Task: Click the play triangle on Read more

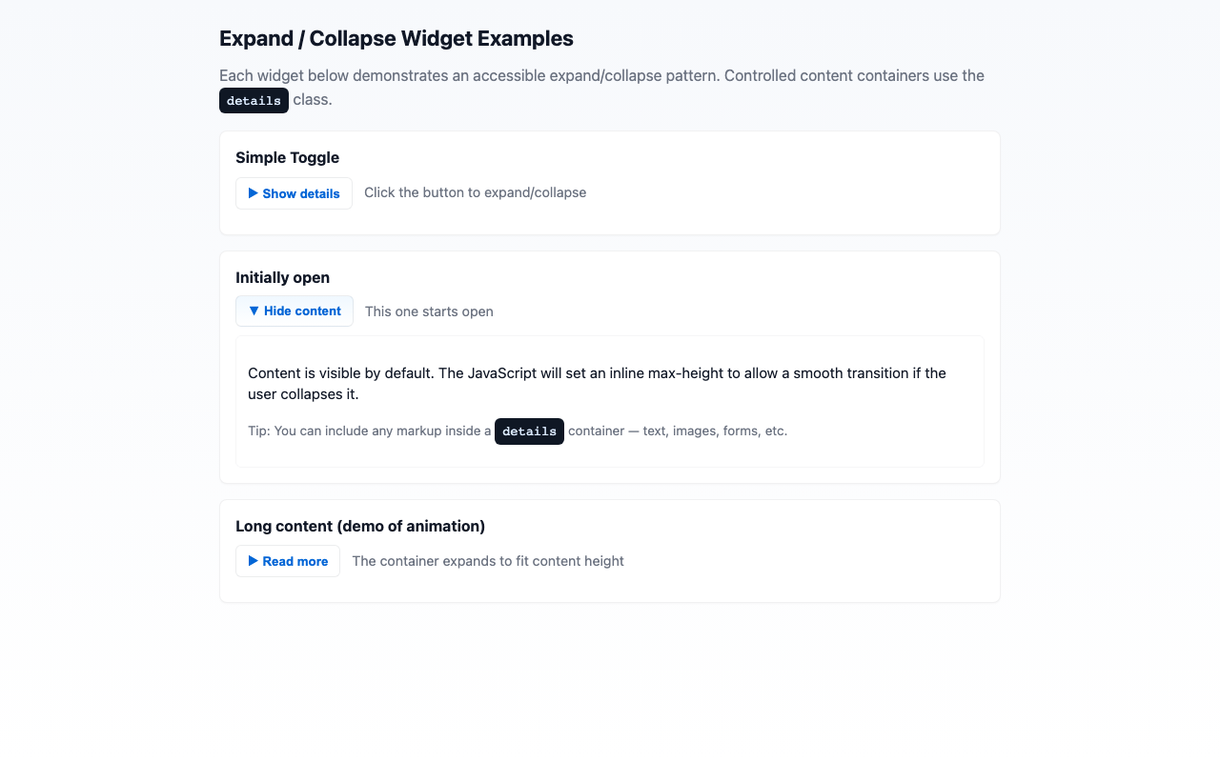Action: click(253, 561)
